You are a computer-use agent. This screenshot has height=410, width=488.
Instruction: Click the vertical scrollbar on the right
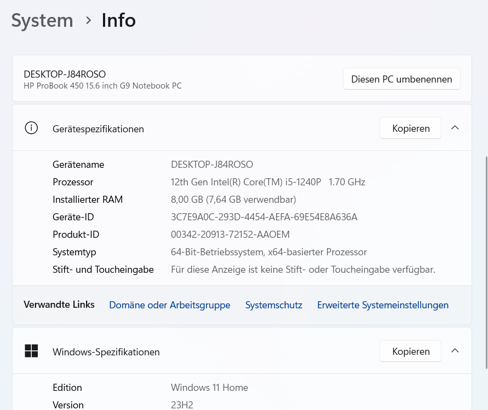[486, 262]
